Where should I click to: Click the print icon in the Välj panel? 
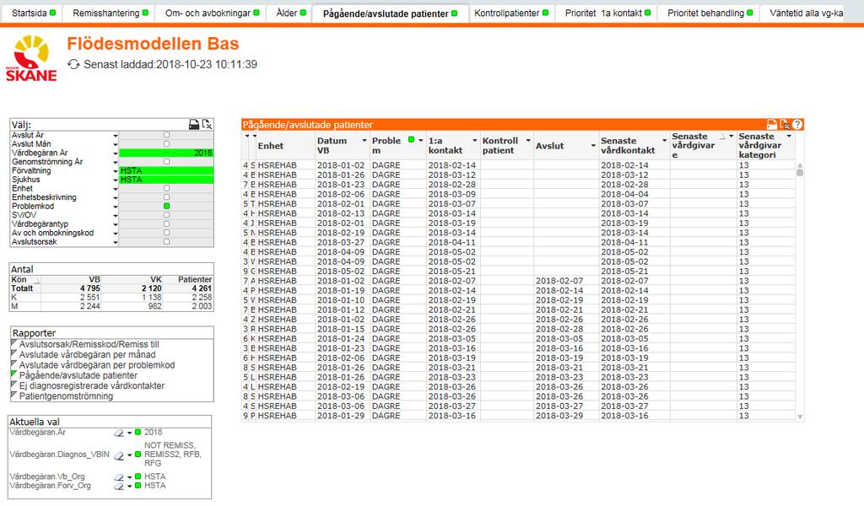click(194, 125)
